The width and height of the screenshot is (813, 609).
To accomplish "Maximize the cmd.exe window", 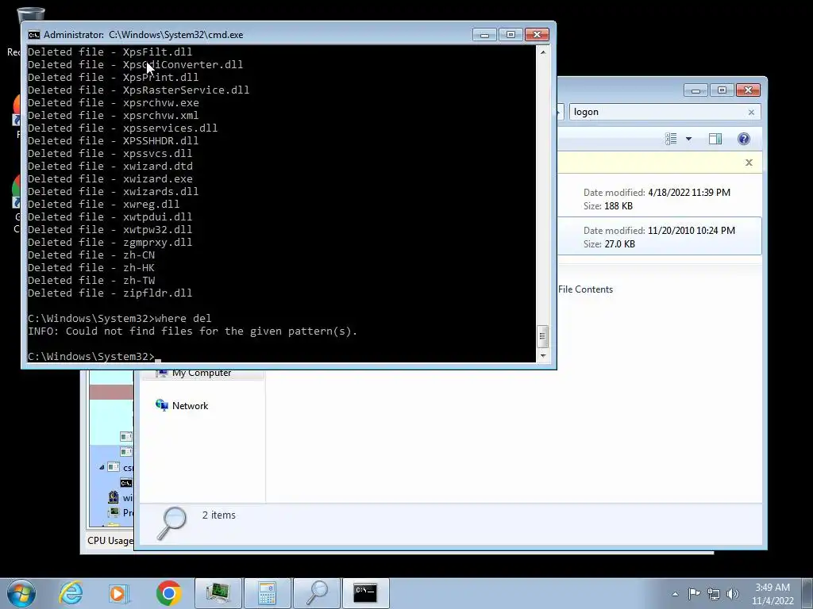I will pyautogui.click(x=511, y=35).
